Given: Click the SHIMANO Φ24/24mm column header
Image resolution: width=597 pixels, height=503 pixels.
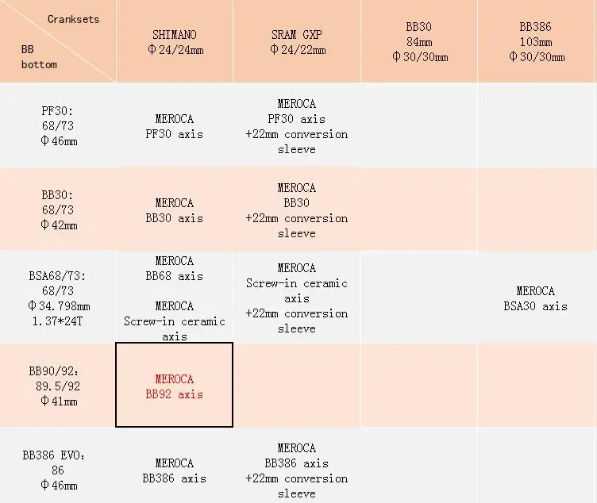Looking at the screenshot, I should point(175,41).
